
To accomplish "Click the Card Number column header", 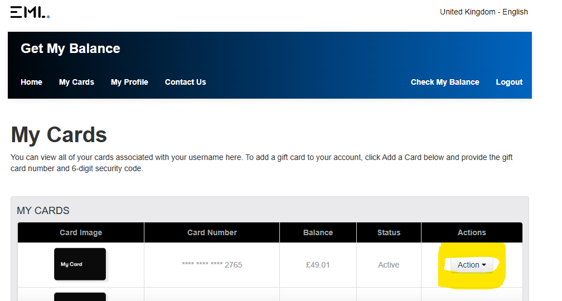I will (x=212, y=232).
